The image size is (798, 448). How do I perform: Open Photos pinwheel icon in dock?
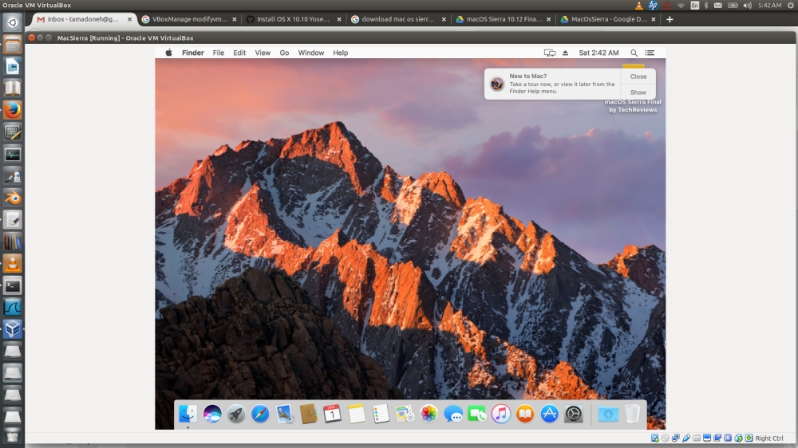(x=429, y=414)
